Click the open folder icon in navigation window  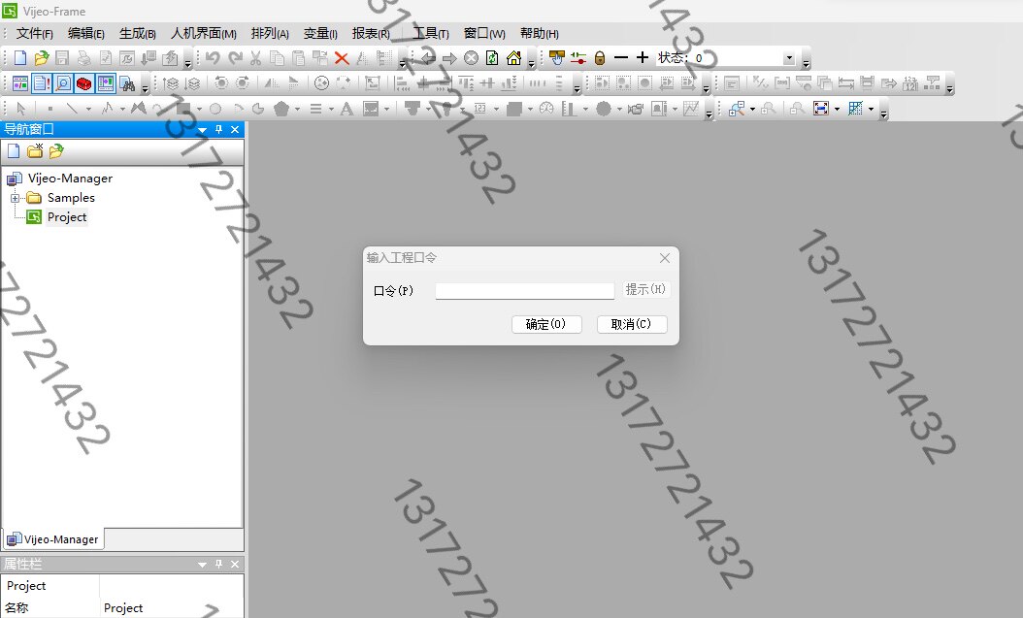(x=56, y=151)
